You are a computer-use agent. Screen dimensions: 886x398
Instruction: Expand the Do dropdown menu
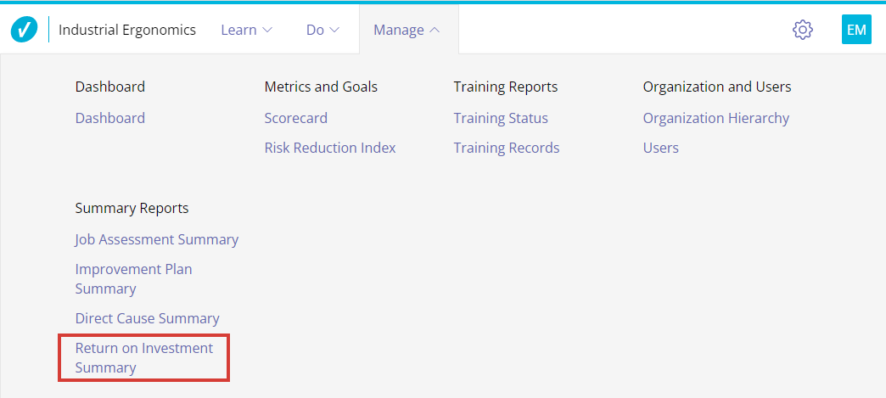tap(322, 30)
